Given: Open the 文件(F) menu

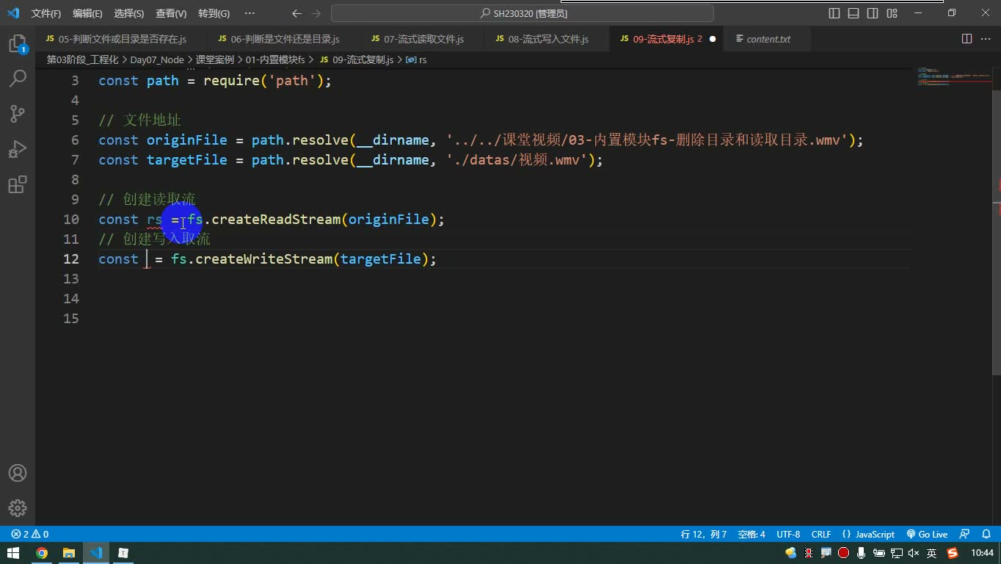Looking at the screenshot, I should point(46,13).
